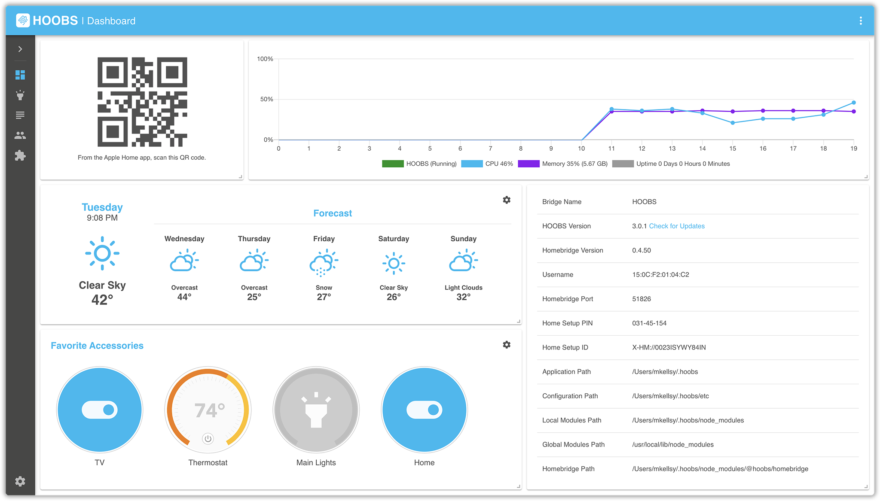This screenshot has height=501, width=880.
Task: Open the Plugins puzzle icon in sidebar
Action: point(20,155)
